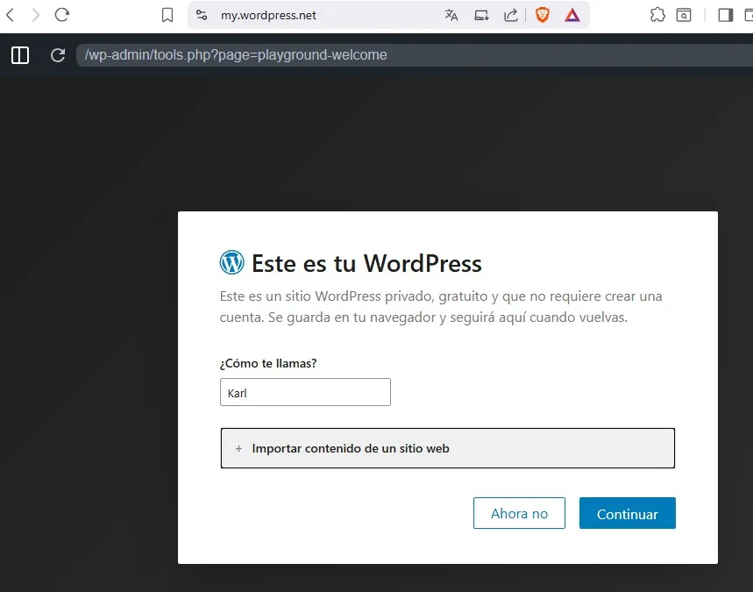Image resolution: width=753 pixels, height=592 pixels.
Task: Click the plus icon beside Importar contenido
Action: (x=238, y=448)
